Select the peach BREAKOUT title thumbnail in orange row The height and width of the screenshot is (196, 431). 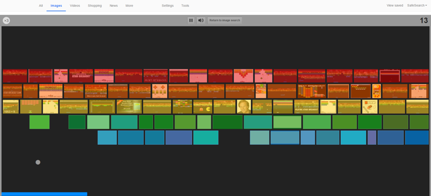pos(51,91)
